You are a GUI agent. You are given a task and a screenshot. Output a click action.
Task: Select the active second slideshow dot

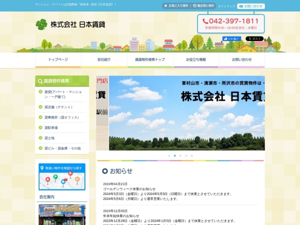pos(175,155)
